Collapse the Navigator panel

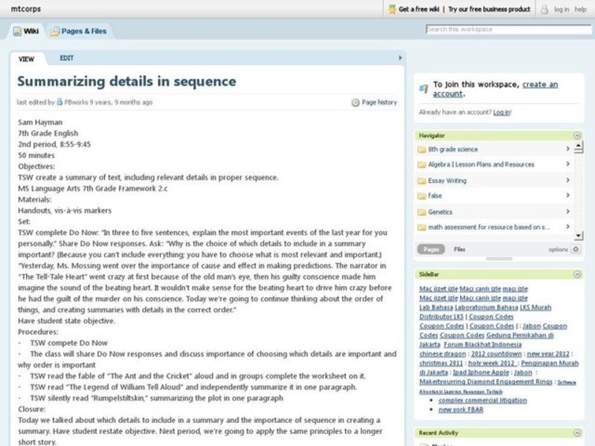tap(577, 136)
